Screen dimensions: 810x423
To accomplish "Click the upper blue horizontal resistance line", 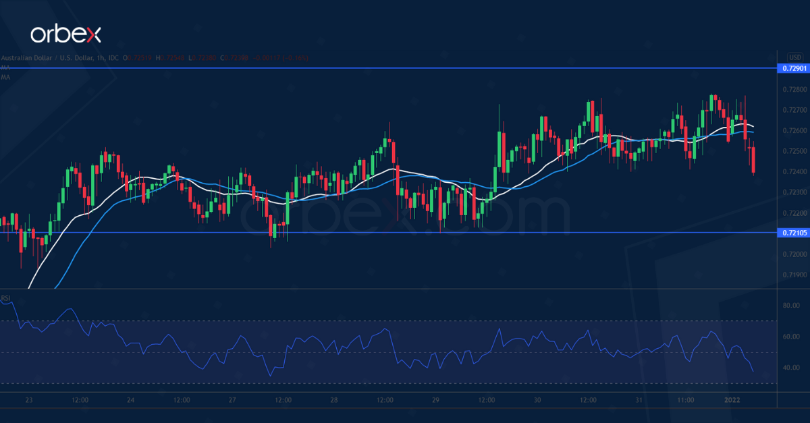I will click(x=405, y=67).
